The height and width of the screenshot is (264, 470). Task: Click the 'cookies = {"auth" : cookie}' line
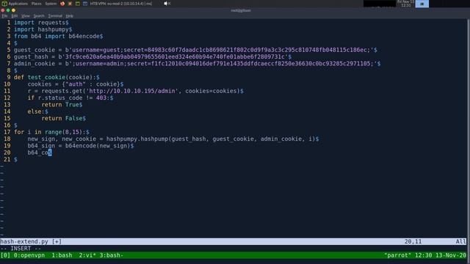tap(73, 84)
